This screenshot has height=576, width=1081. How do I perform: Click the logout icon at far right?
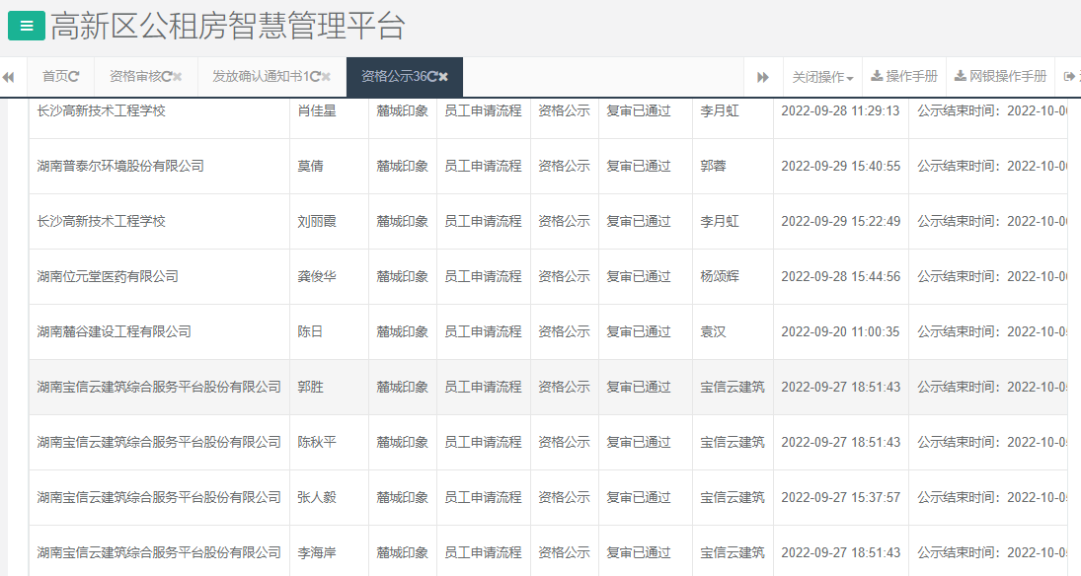(x=1071, y=76)
